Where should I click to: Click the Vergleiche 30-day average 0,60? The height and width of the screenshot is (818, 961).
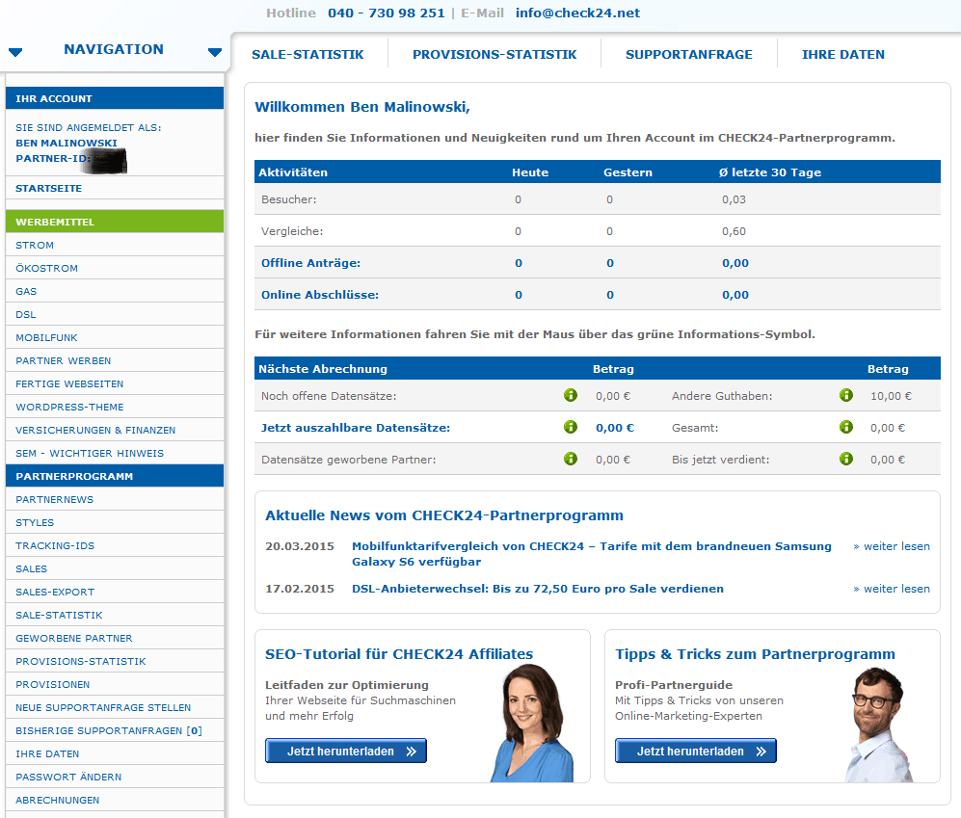pyautogui.click(x=734, y=231)
